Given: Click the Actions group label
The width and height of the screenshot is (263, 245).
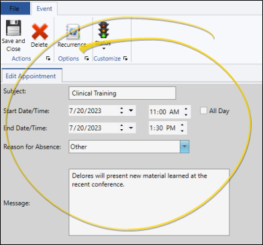Looking at the screenshot, I should (x=21, y=58).
